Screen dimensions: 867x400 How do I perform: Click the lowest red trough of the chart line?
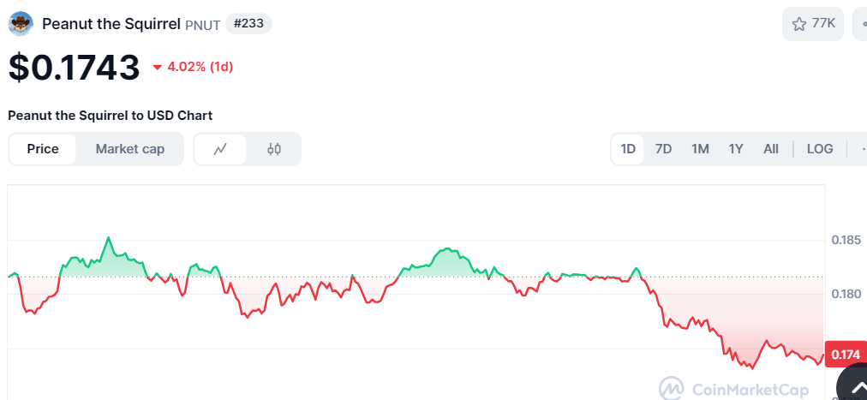click(751, 368)
